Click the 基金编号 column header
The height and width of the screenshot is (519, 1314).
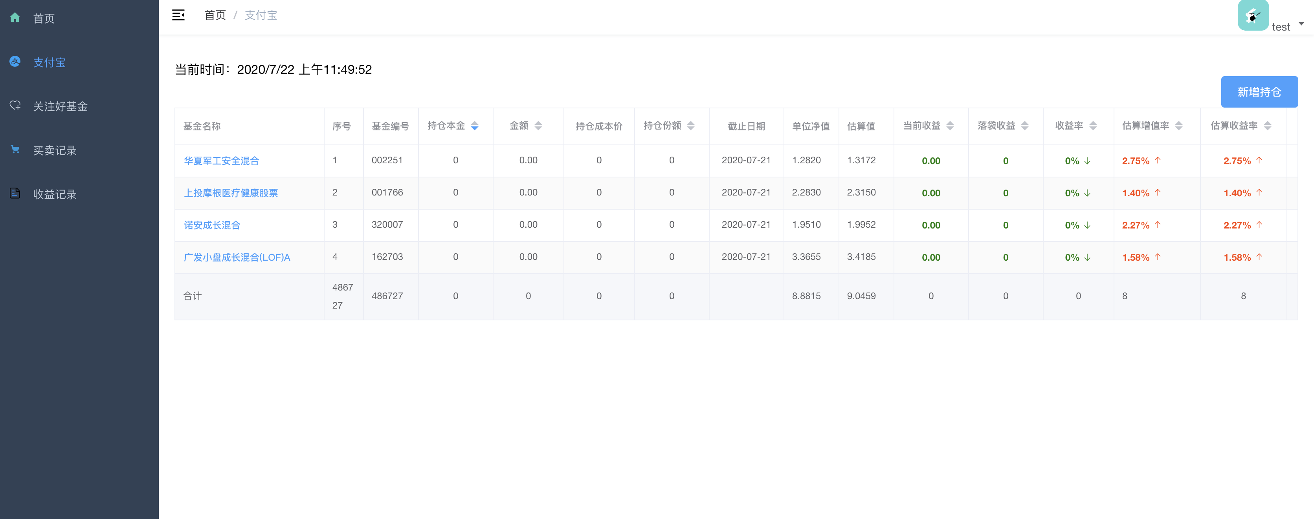click(x=390, y=126)
